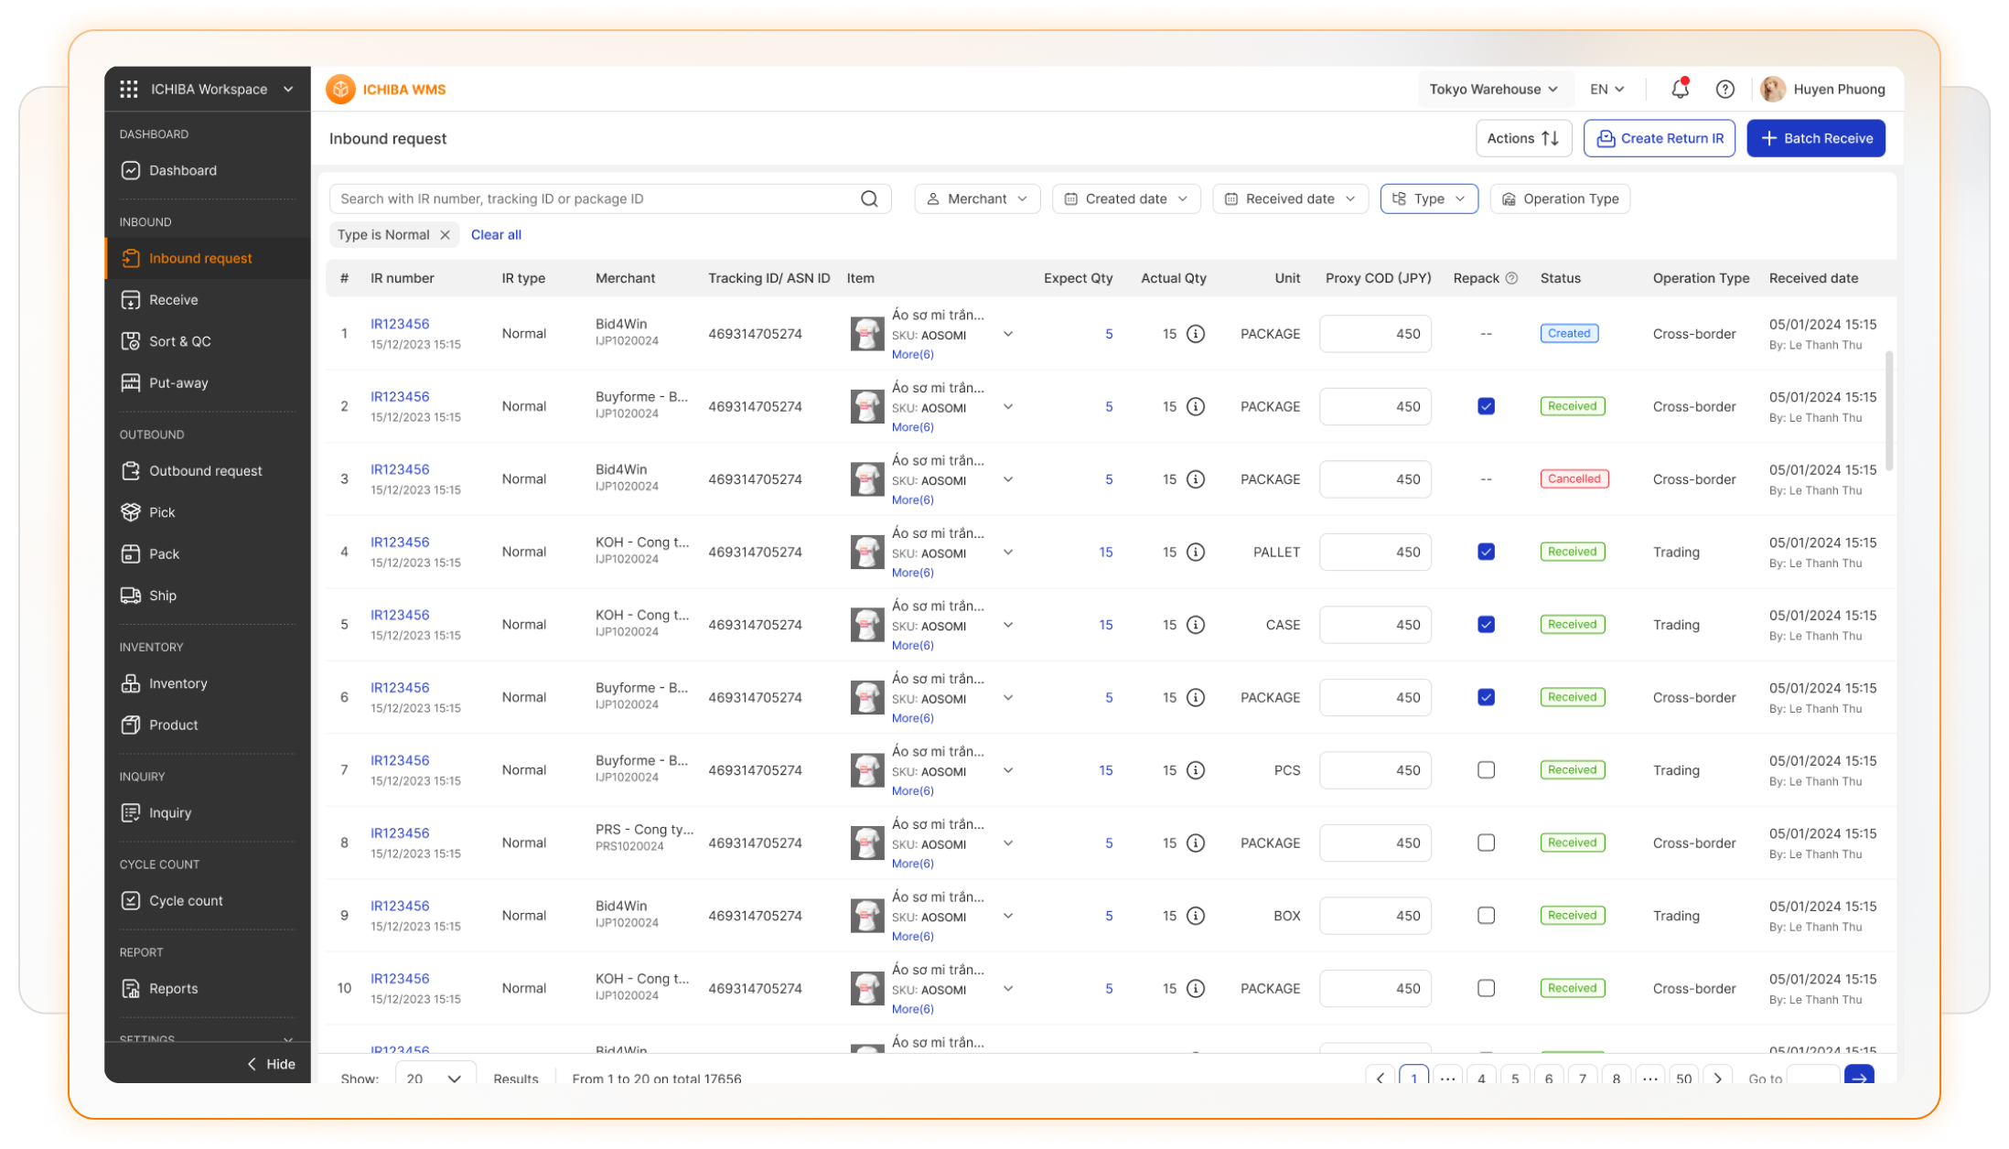Open Sort & QC in the sidebar
The height and width of the screenshot is (1149, 2009).
pyautogui.click(x=208, y=341)
